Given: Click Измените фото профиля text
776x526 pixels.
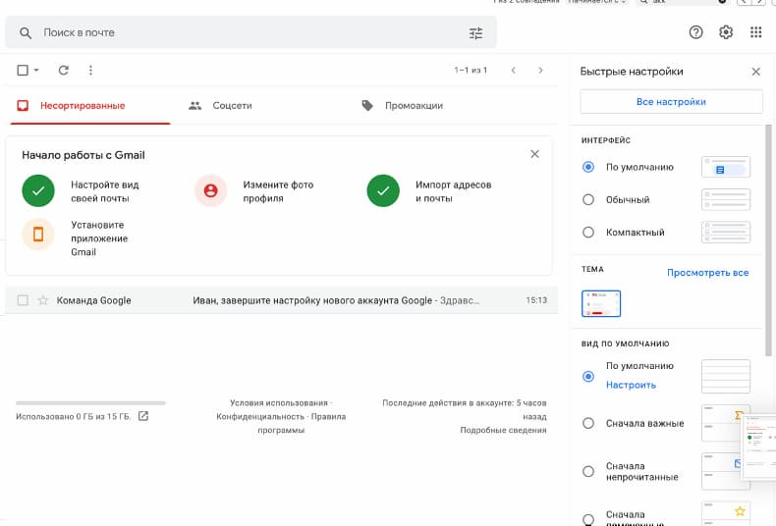Looking at the screenshot, I should (x=278, y=191).
